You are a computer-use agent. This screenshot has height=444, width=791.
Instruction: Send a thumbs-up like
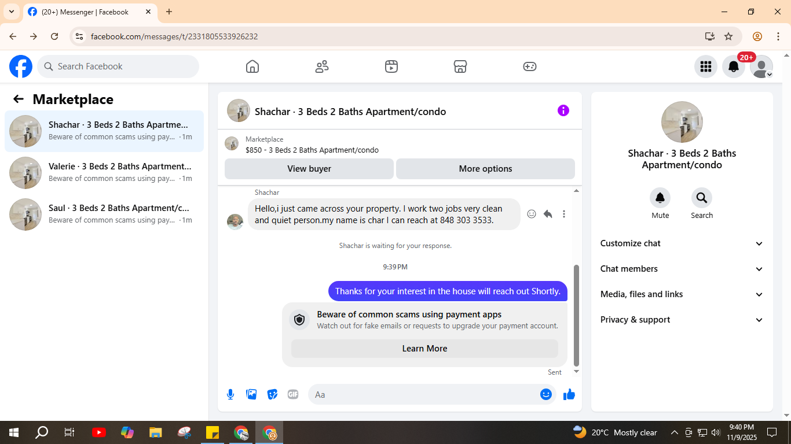[569, 394]
